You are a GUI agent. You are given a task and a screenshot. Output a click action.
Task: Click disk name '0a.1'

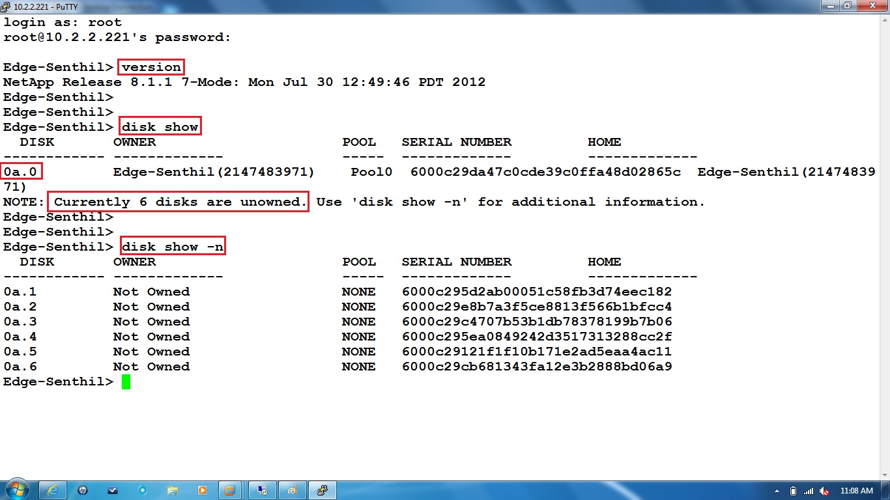[20, 292]
